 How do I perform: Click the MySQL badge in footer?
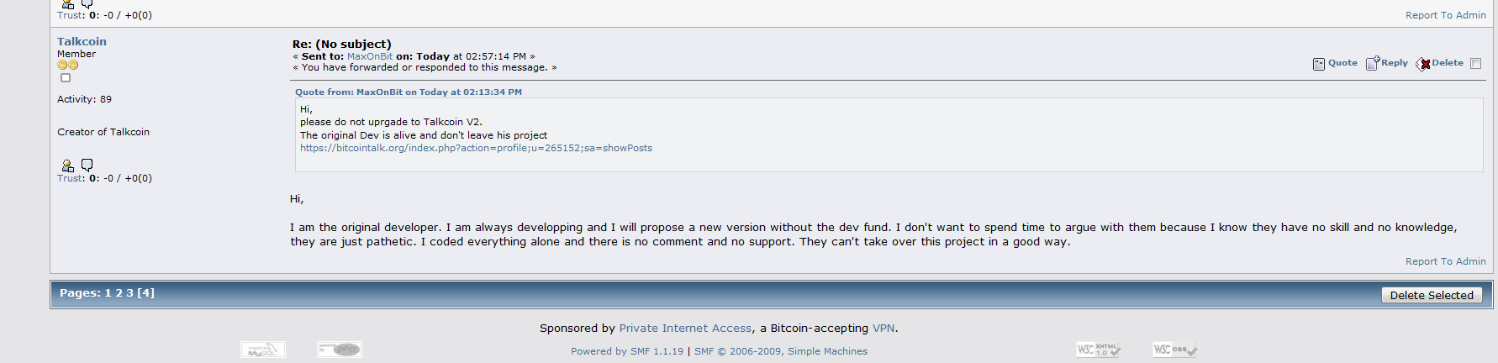pos(263,350)
